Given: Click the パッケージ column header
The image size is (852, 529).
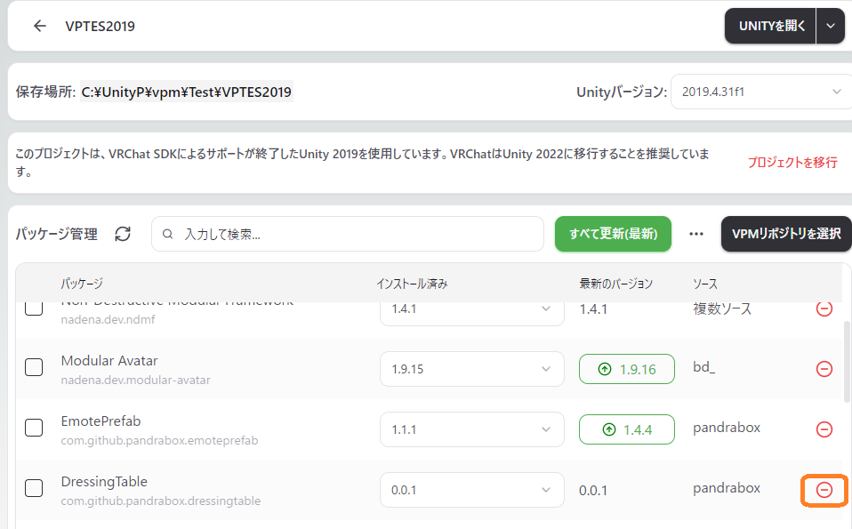Looking at the screenshot, I should (x=82, y=284).
